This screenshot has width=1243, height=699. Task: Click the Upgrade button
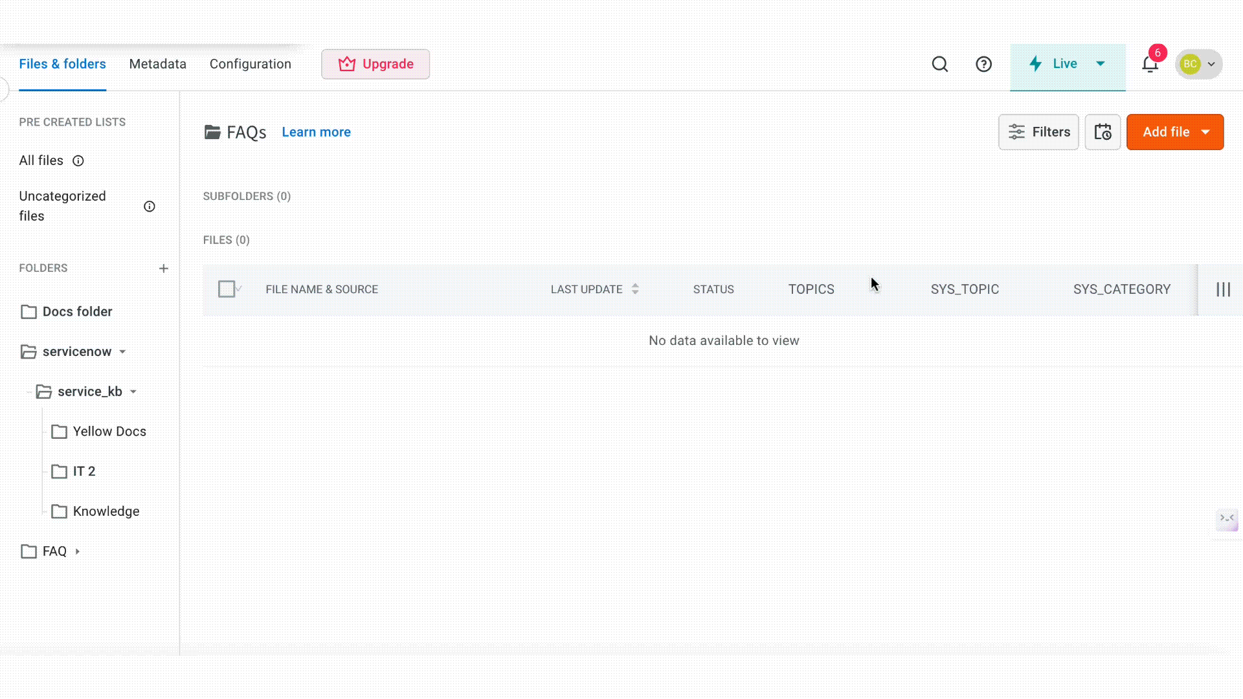point(375,64)
